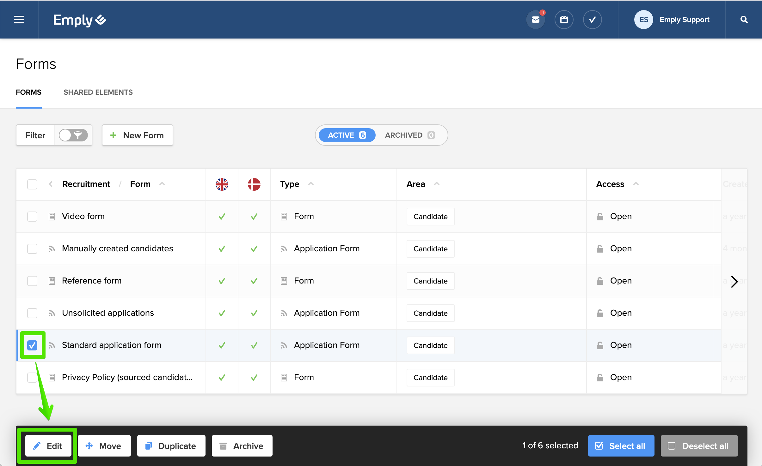
Task: Tick the header select-all checkbox
Action: pyautogui.click(x=32, y=184)
